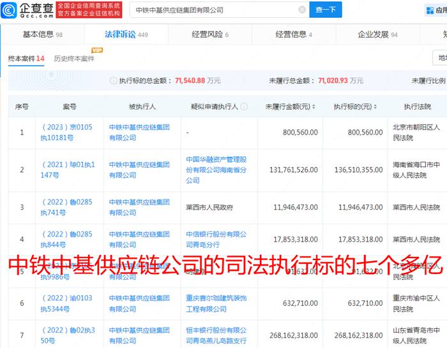Screen dimensions: 447x348
Task: Select 重庆市渝中区人民法院 cell
Action: coord(416,303)
